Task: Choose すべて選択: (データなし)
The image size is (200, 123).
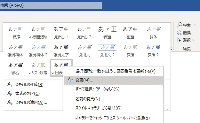Action: (113, 89)
